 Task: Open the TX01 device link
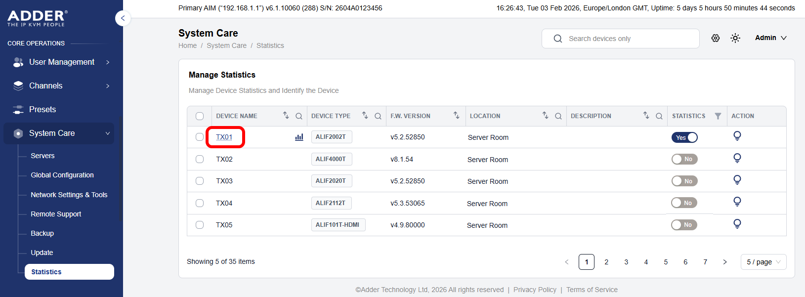(224, 137)
